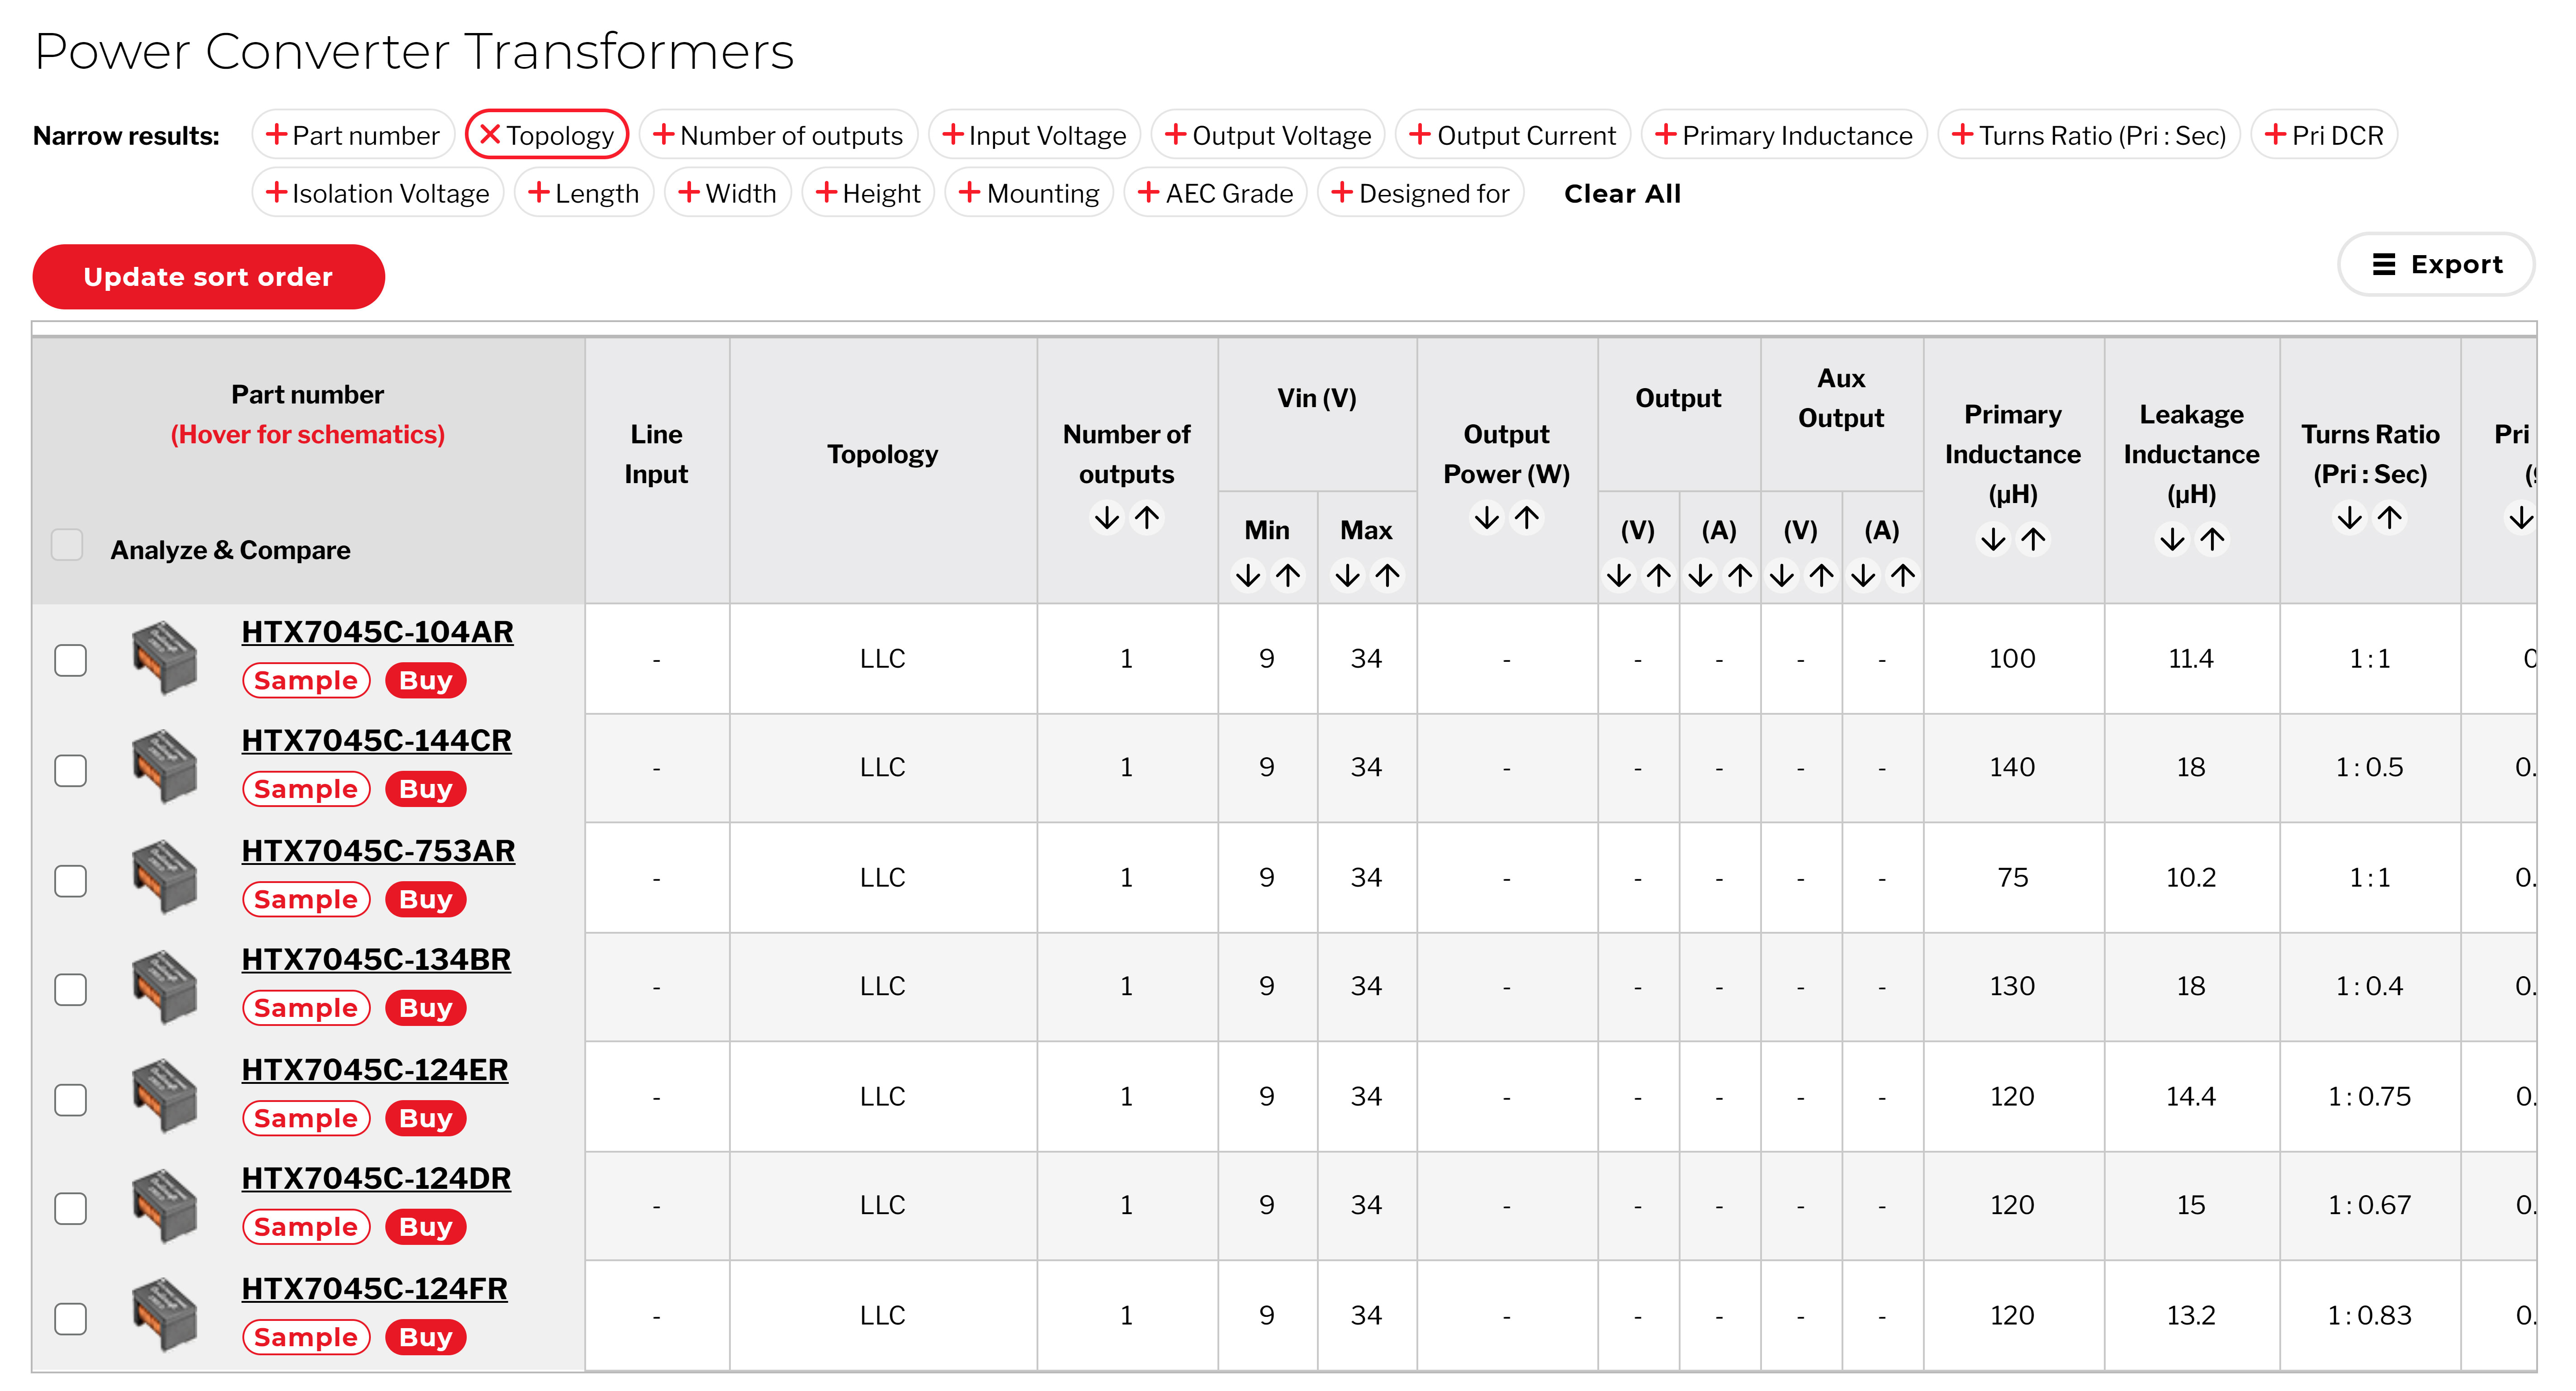Open HTX7045C-124FR part link
This screenshot has width=2576, height=1391.
[x=374, y=1289]
